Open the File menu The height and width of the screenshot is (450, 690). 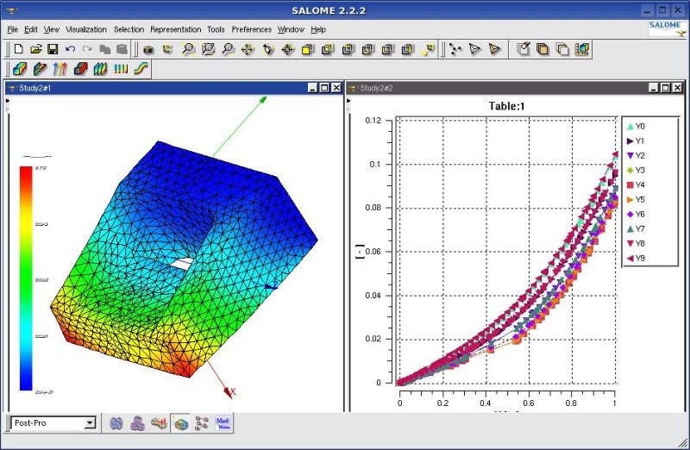click(x=12, y=29)
